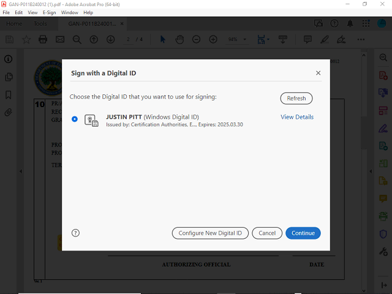The height and width of the screenshot is (294, 392).
Task: Open the View menu
Action: [x=32, y=12]
